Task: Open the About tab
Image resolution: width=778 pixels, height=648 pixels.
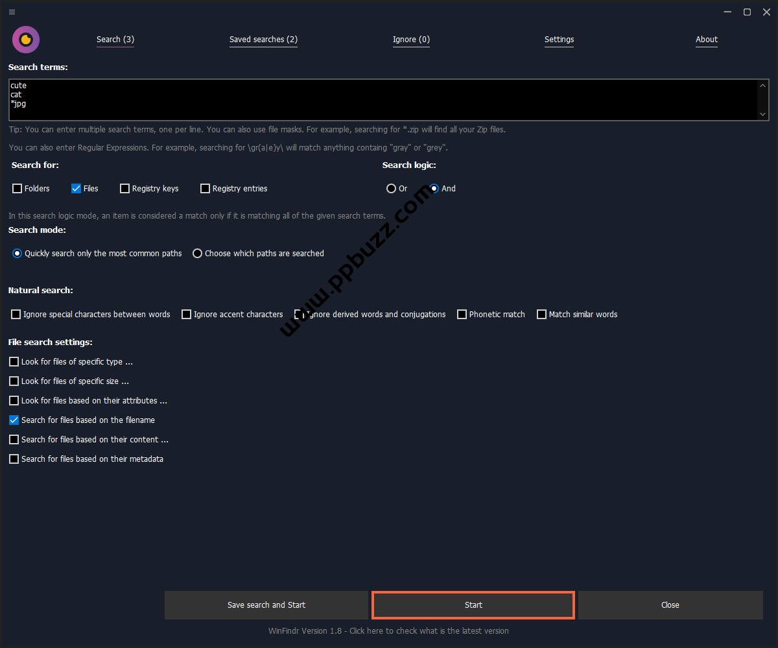Action: 707,40
